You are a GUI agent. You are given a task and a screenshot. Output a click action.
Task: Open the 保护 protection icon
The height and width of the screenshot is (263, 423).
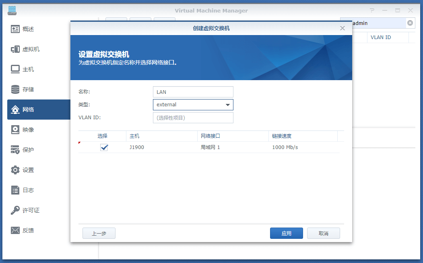(15, 149)
